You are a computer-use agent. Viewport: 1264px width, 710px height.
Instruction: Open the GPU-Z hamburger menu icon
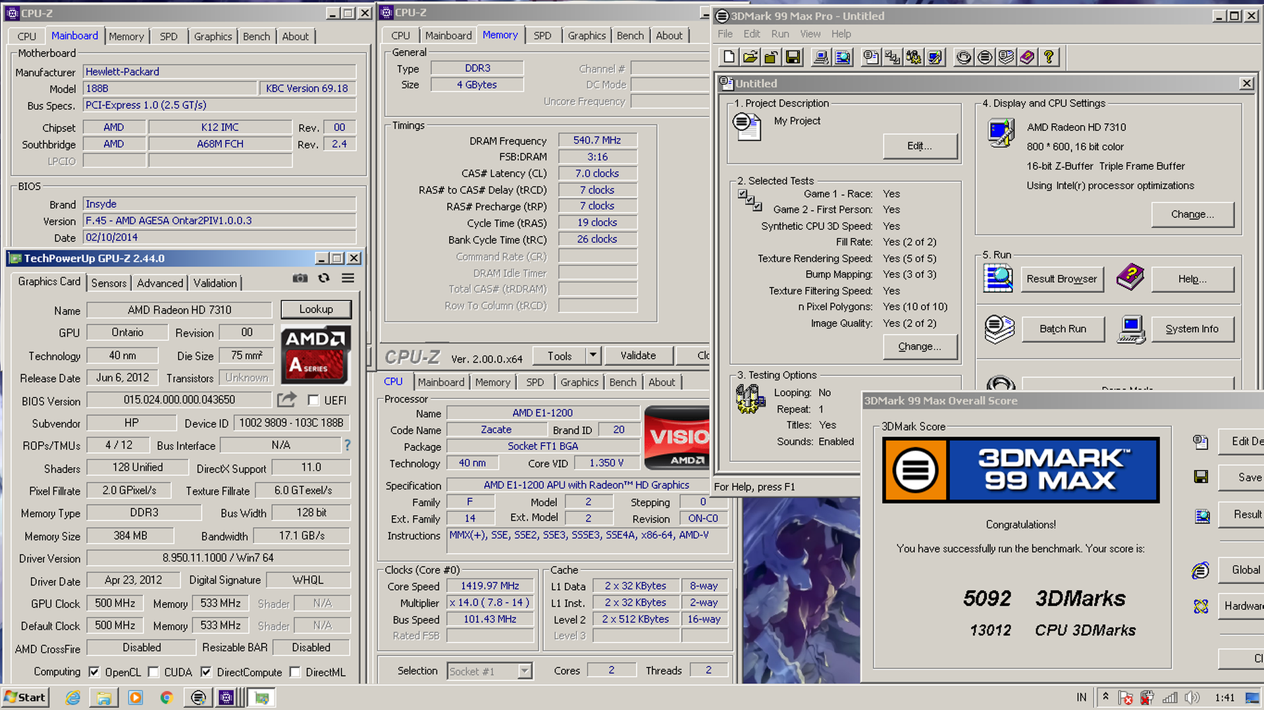point(348,278)
